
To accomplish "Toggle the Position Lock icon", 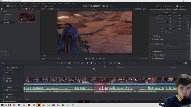I will tap(95, 63).
